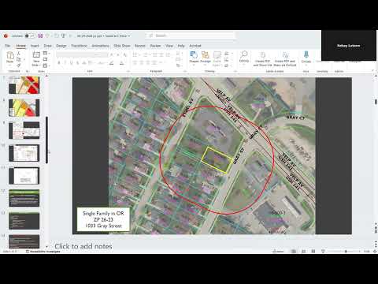
Task: Open the file name saved-location dropdown
Action: click(104, 35)
